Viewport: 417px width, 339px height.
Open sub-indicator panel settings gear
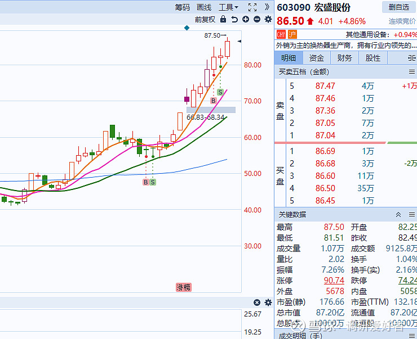268,302
